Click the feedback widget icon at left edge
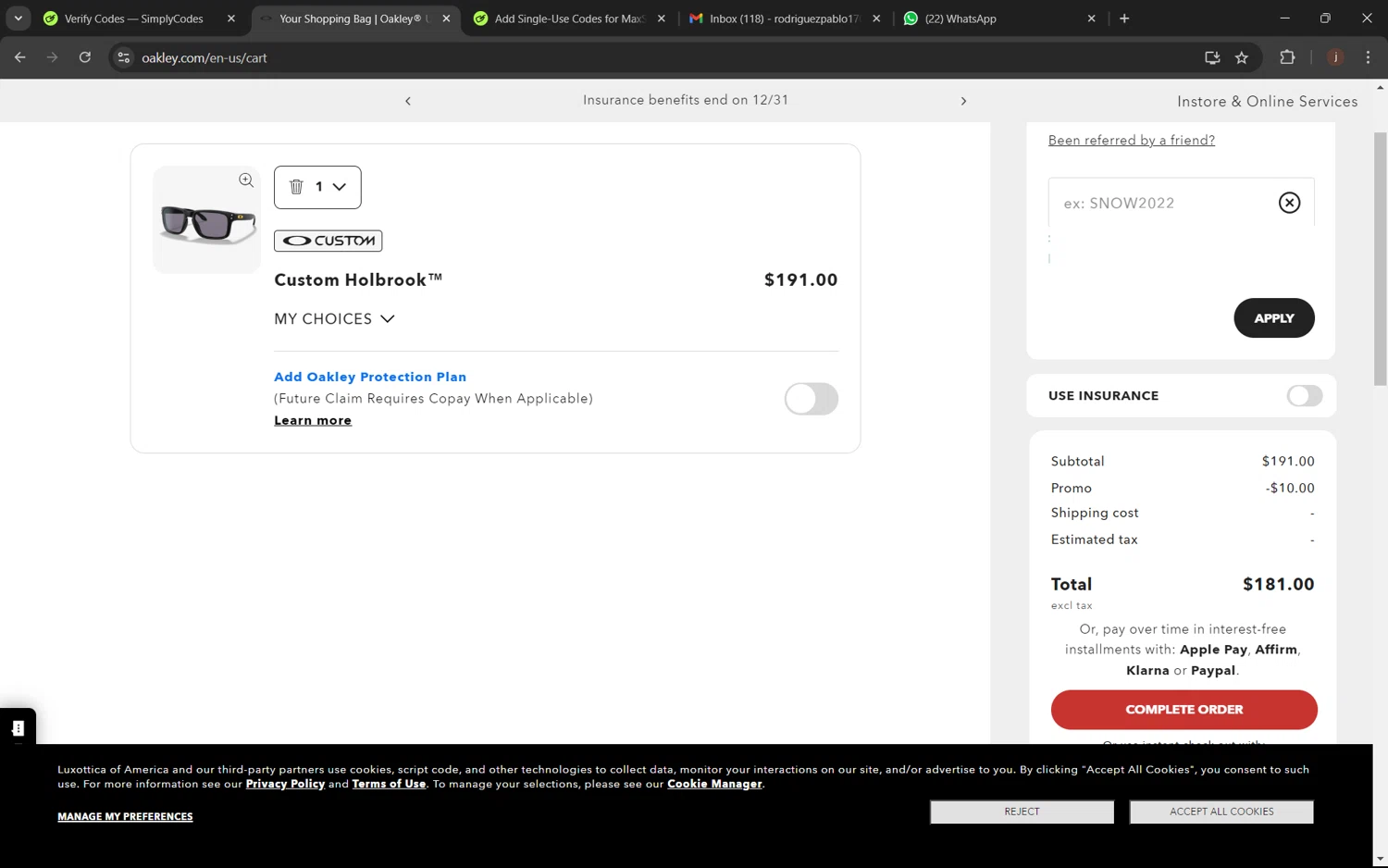1388x868 pixels. pyautogui.click(x=18, y=727)
